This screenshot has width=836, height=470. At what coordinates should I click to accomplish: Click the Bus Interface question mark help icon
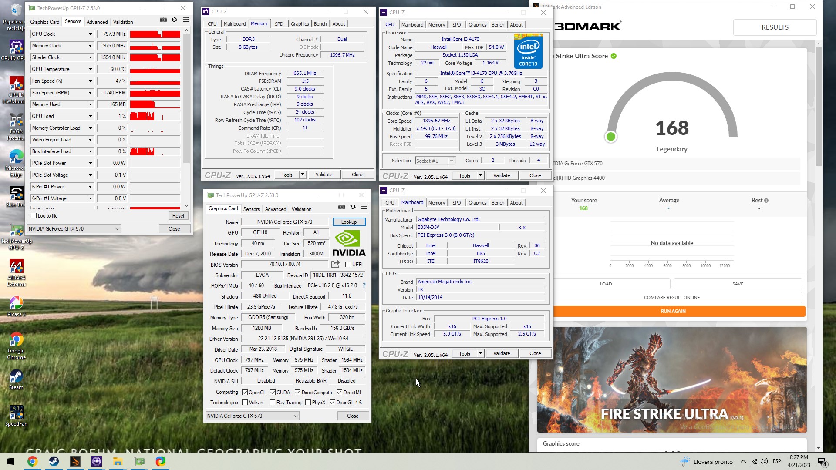[364, 285]
